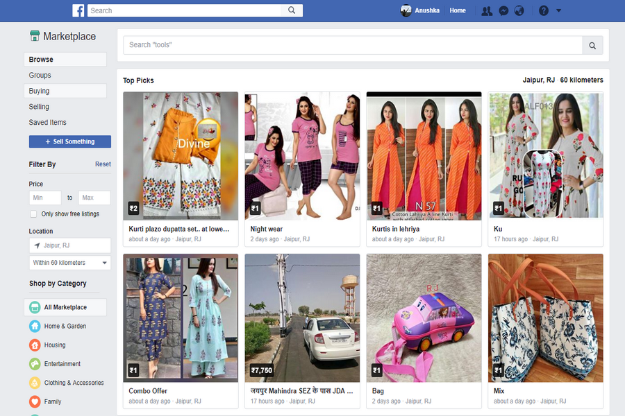Screen dimensions: 625x416
Task: Click the Facebook logo icon
Action: [77, 10]
